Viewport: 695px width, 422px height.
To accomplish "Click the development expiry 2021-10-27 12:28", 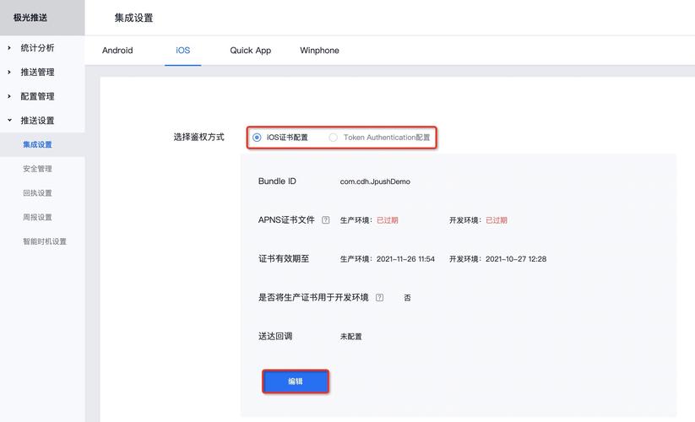I will [516, 259].
